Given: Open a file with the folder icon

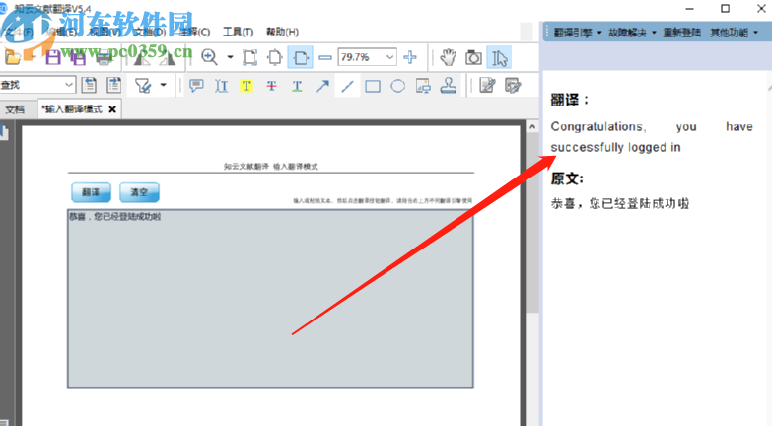Looking at the screenshot, I should [x=13, y=57].
